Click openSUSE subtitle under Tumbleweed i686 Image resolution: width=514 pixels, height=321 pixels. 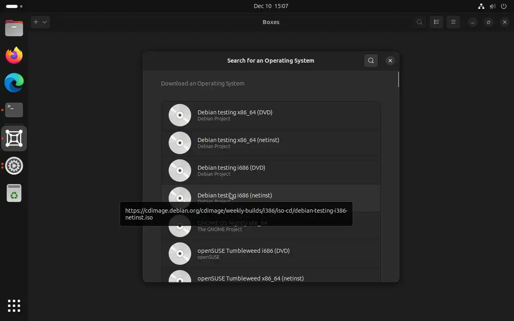pyautogui.click(x=208, y=257)
